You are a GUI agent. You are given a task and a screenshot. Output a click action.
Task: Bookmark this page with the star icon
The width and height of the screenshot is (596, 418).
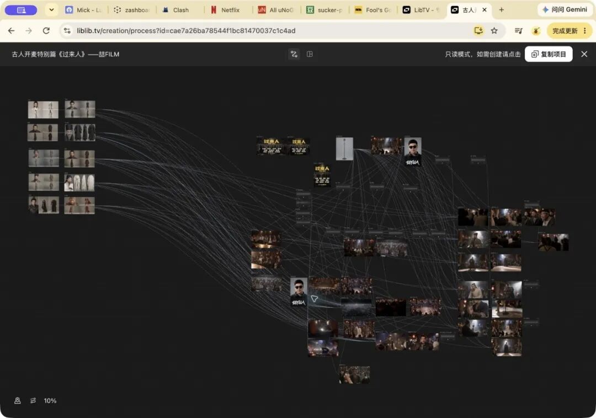pos(494,31)
